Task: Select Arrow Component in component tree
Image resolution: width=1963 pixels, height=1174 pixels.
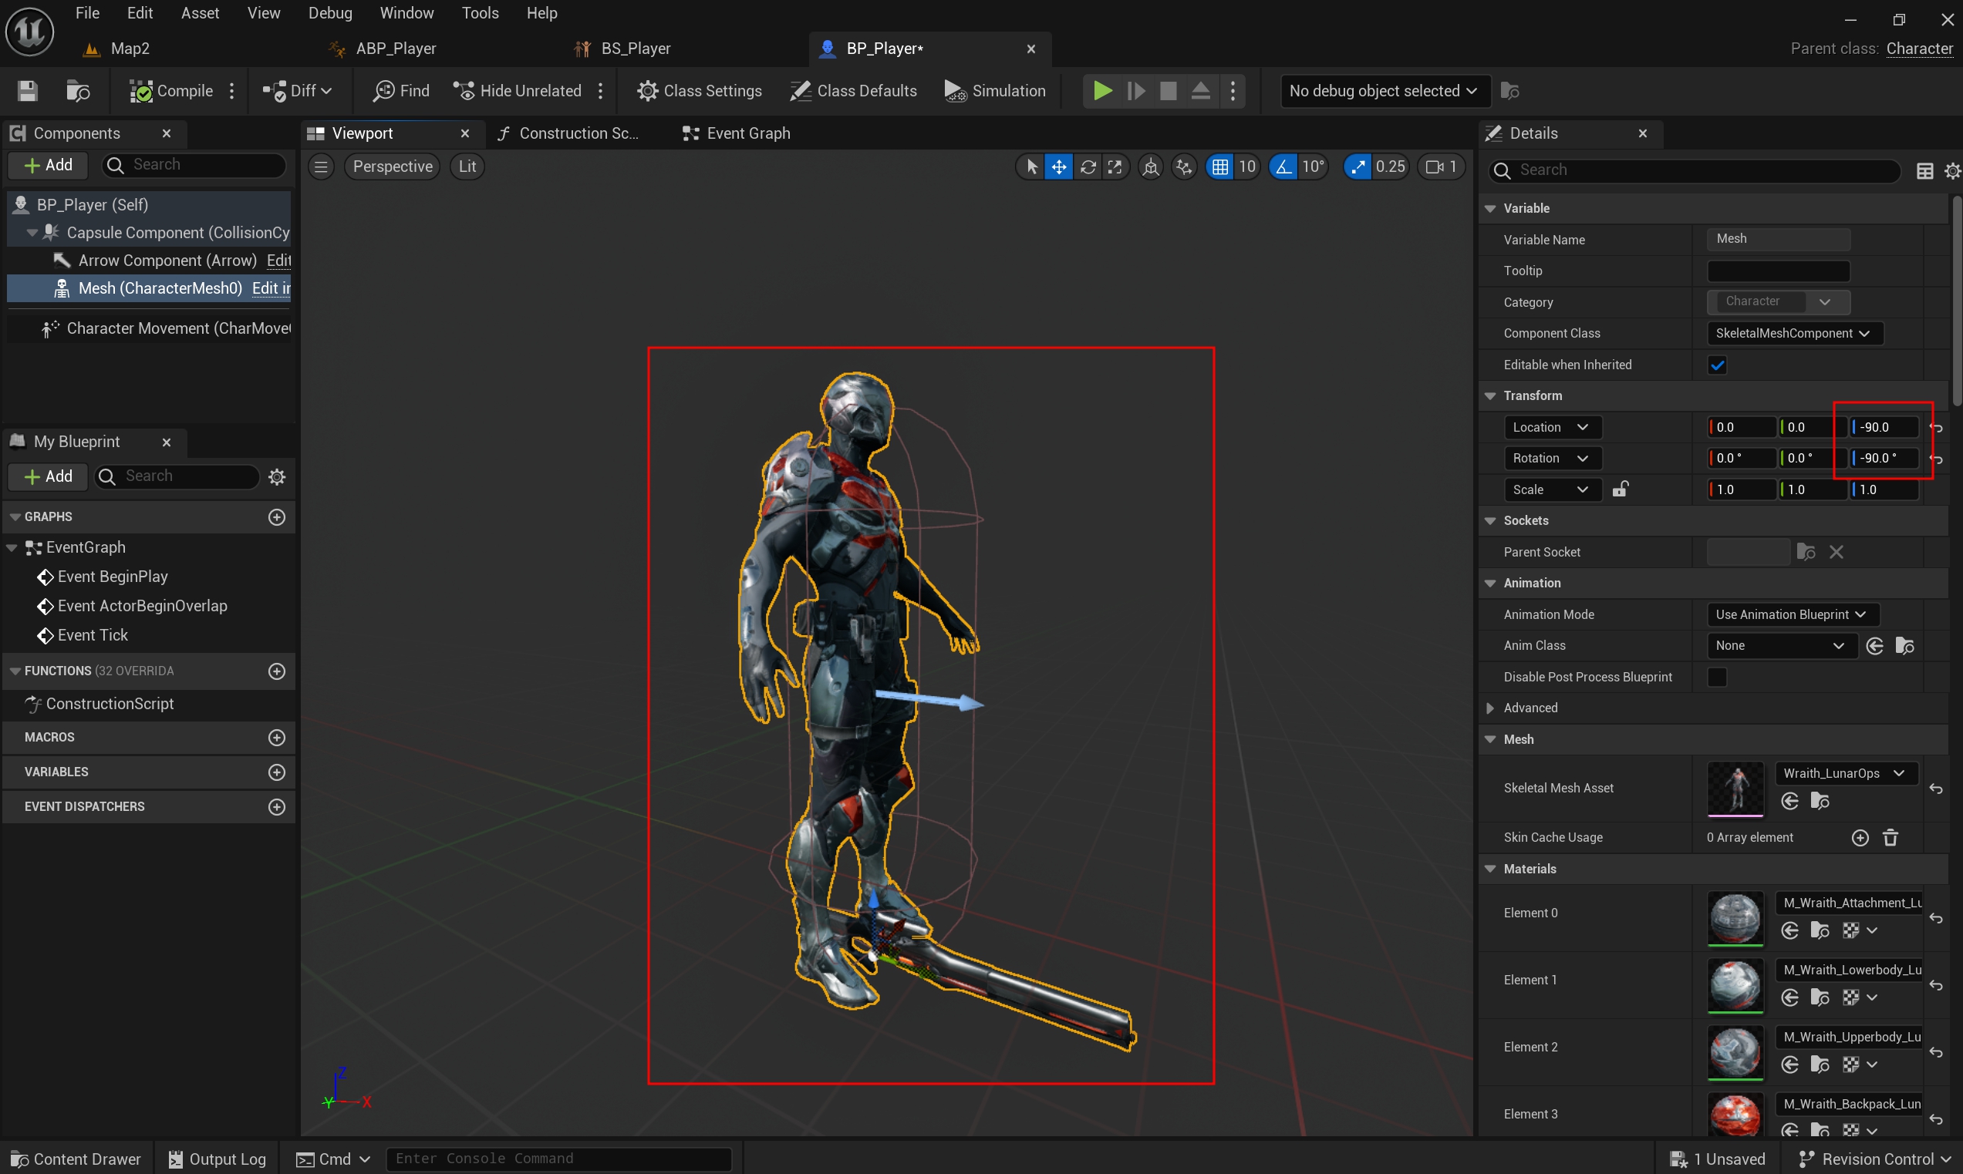Action: (167, 261)
